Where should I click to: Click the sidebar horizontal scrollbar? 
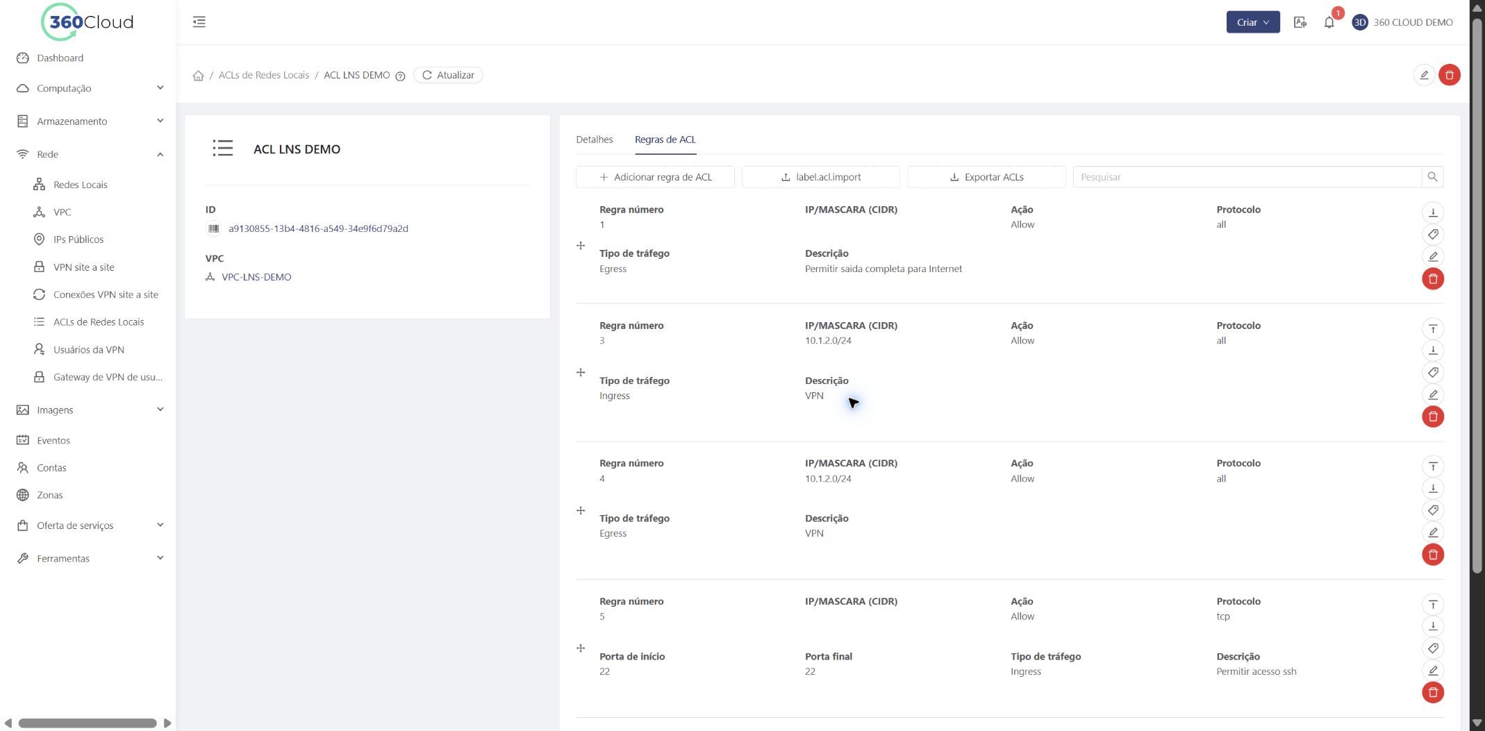(x=88, y=723)
